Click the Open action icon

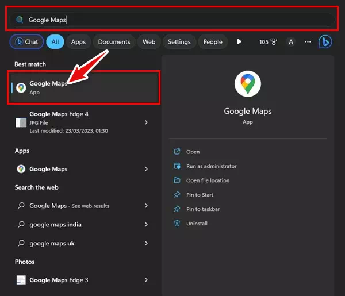point(177,152)
